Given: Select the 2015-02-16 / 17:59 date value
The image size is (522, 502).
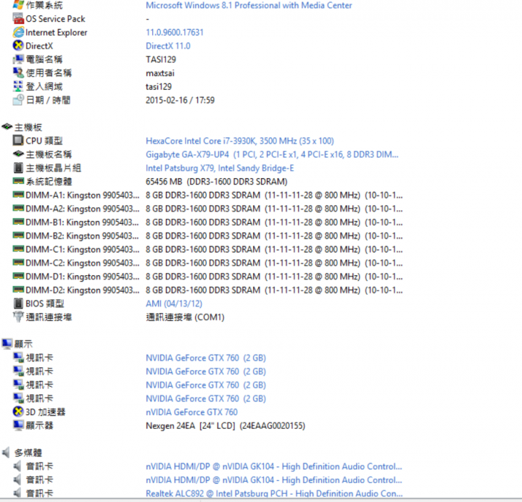Looking at the screenshot, I should (180, 100).
